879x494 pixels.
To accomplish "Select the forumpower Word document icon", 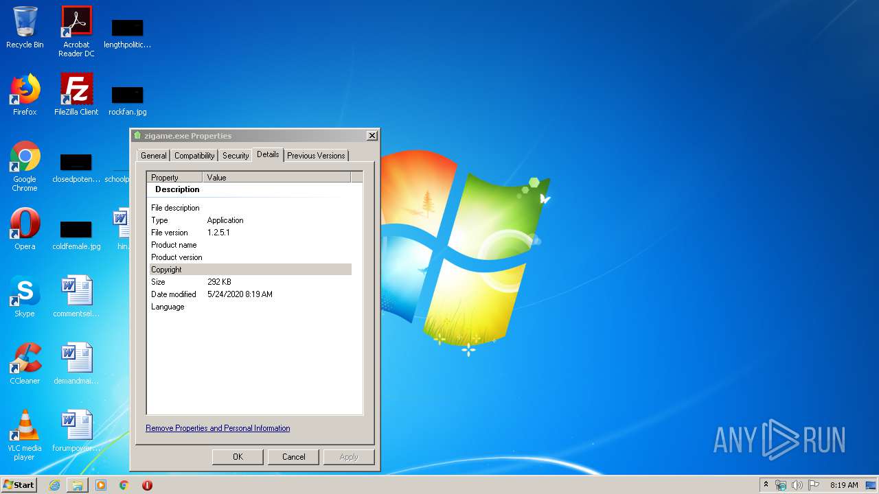I will 76,431.
